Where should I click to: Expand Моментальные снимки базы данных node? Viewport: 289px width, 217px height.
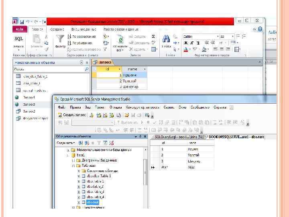[x=68, y=150]
